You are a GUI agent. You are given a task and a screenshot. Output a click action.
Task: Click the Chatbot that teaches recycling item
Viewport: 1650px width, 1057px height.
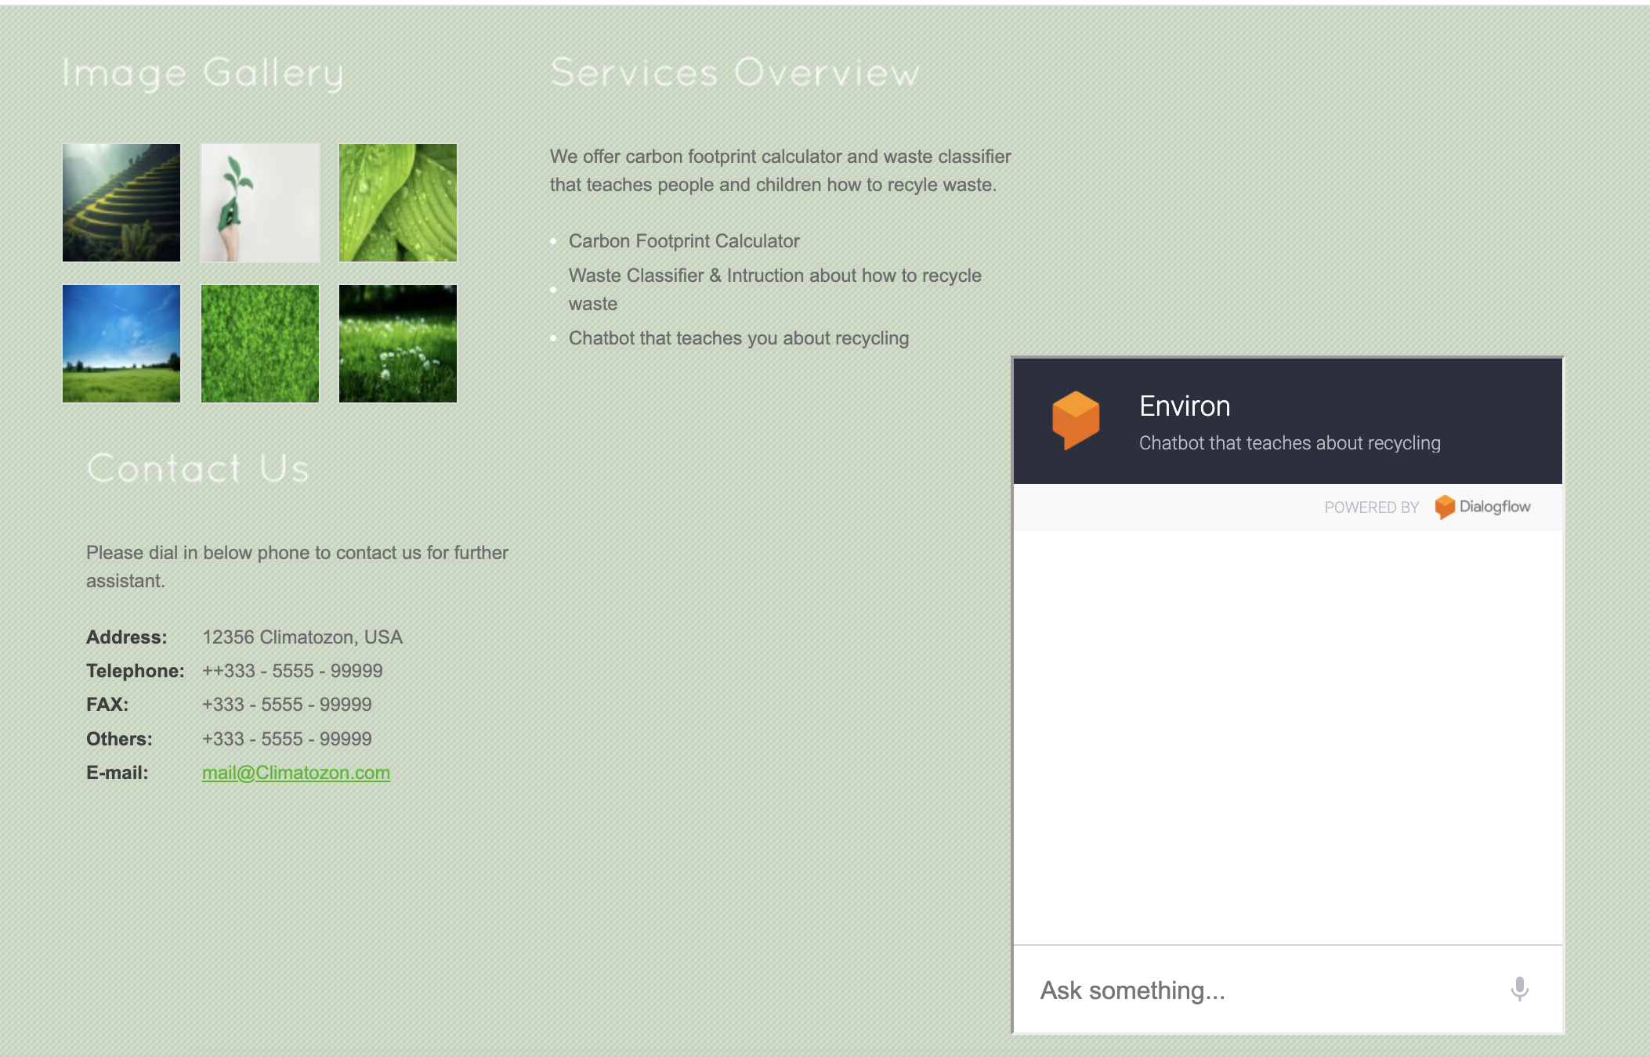pos(738,338)
